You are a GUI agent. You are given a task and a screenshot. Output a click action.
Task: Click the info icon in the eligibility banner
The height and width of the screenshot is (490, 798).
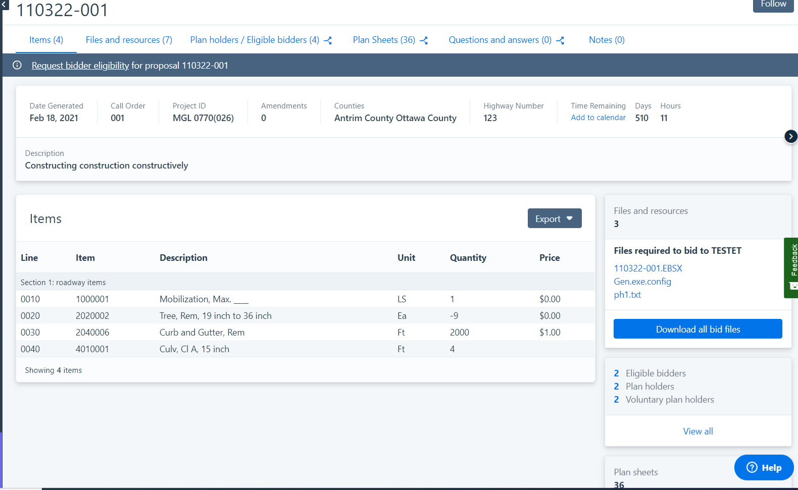coord(17,65)
